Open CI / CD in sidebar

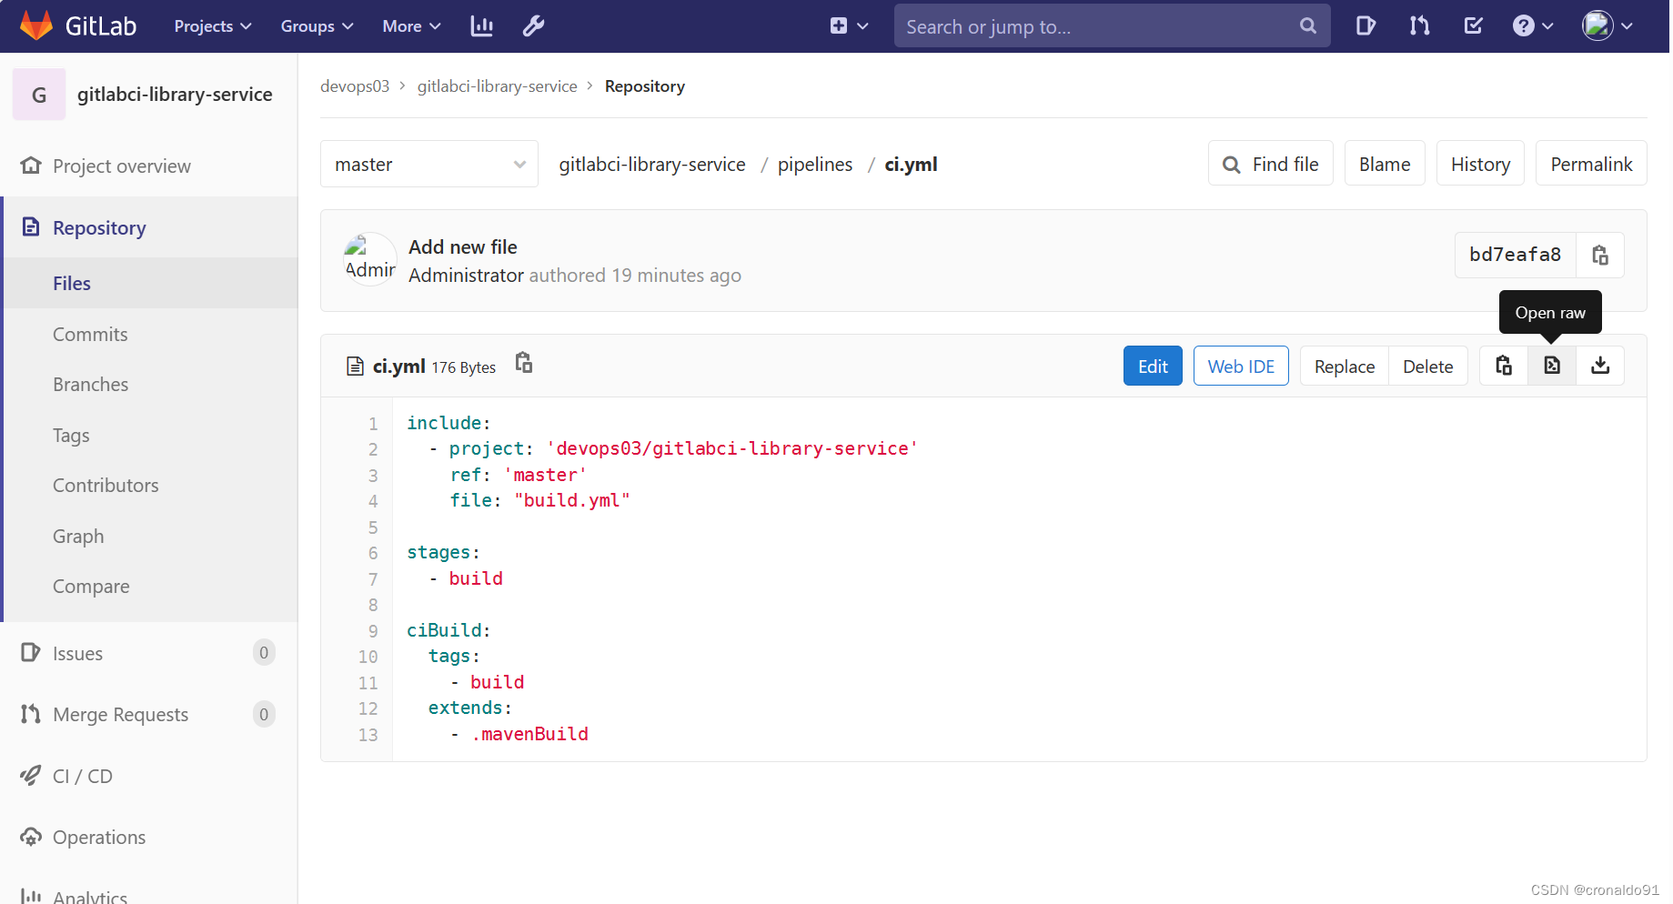(x=149, y=776)
